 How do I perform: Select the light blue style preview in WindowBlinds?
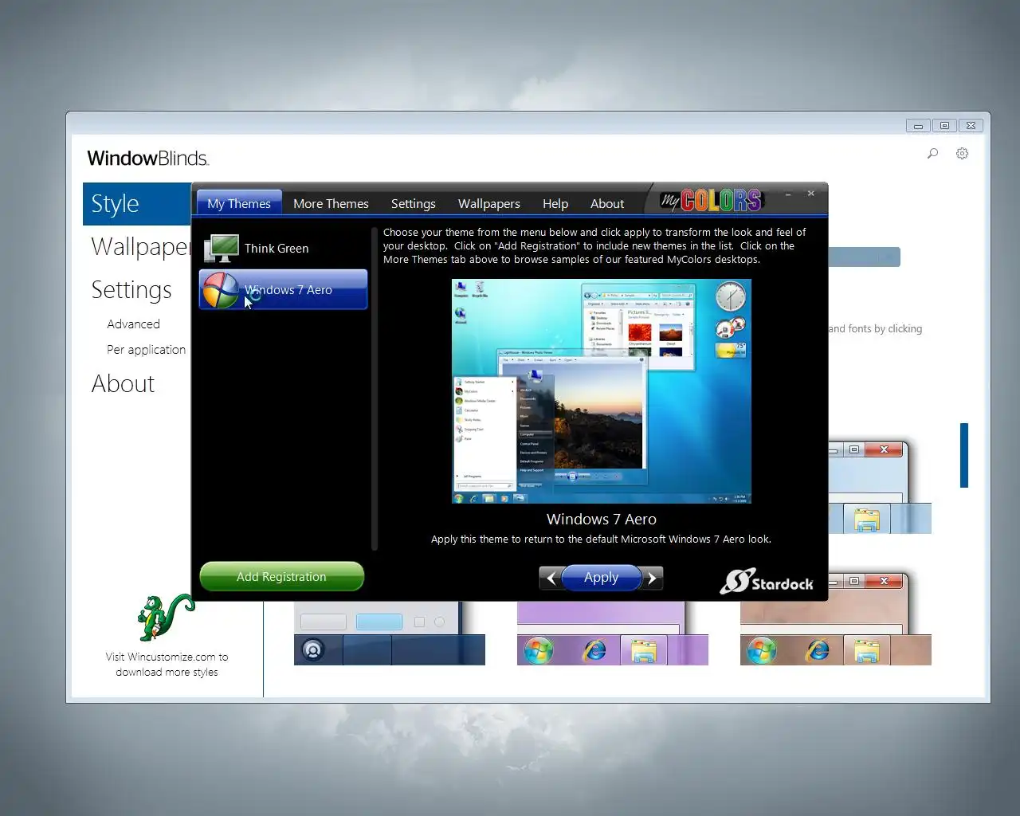pos(880,488)
